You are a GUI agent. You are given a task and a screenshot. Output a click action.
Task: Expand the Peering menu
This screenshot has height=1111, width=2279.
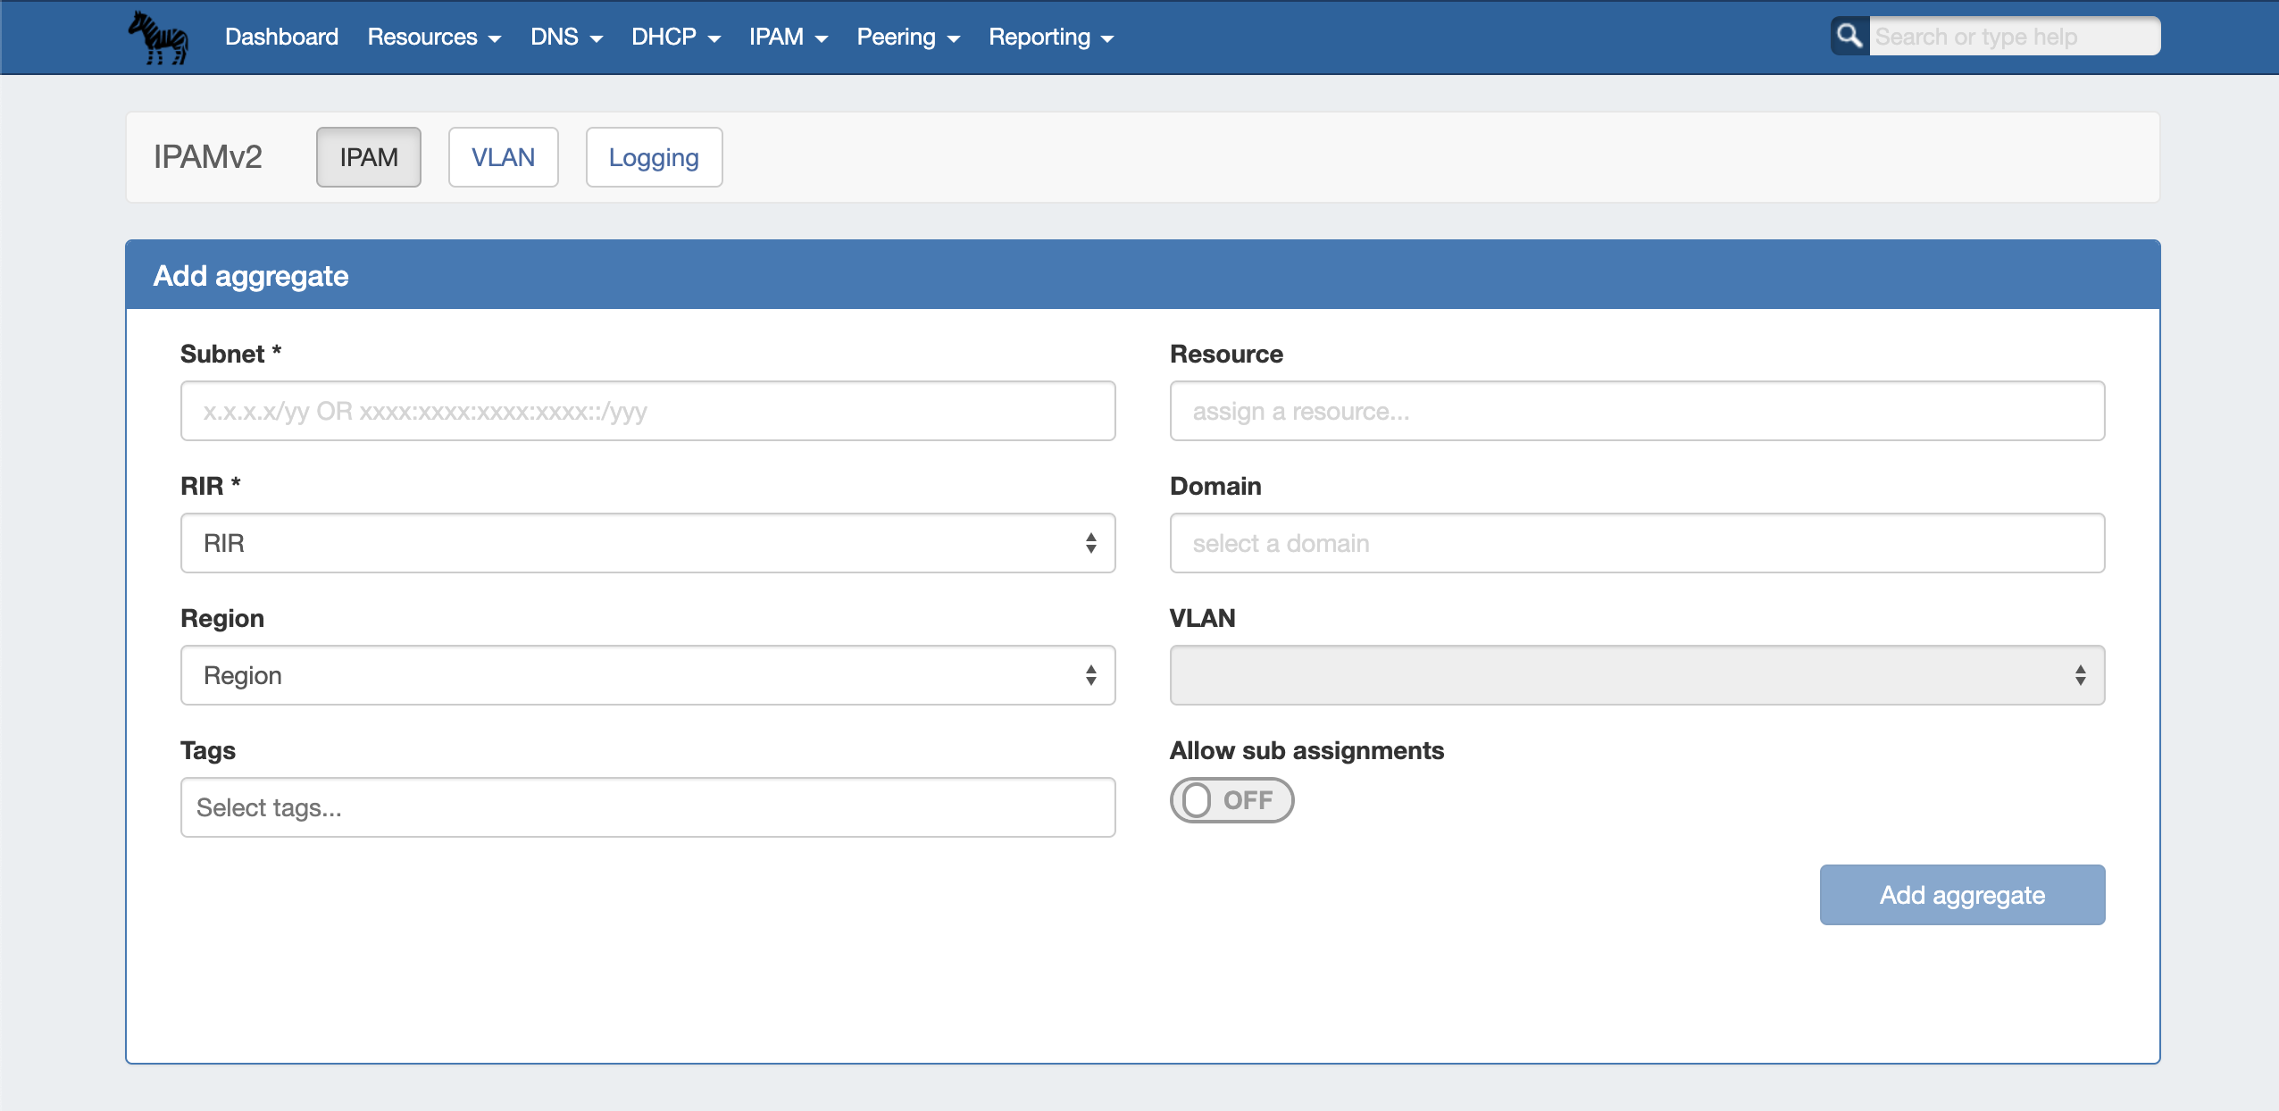pyautogui.click(x=907, y=38)
